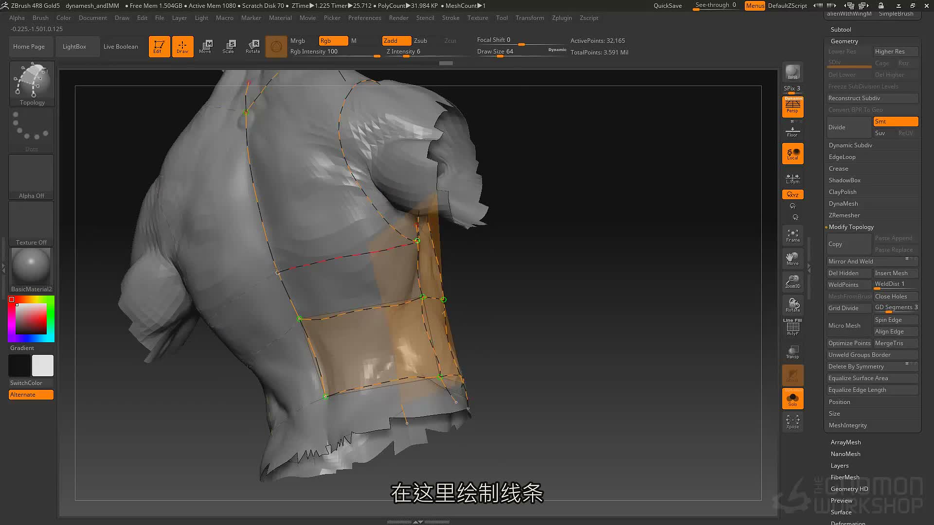Screen dimensions: 934x525
Task: Click the LightBox button
Action: 74,47
